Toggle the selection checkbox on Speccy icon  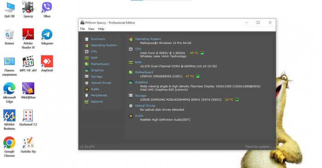[23, 3]
